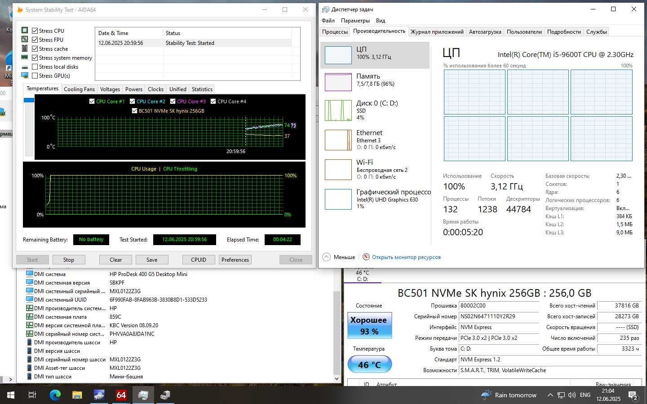Click the firmware field 80002C00
Viewport: 647px width, 404px height.
point(499,306)
